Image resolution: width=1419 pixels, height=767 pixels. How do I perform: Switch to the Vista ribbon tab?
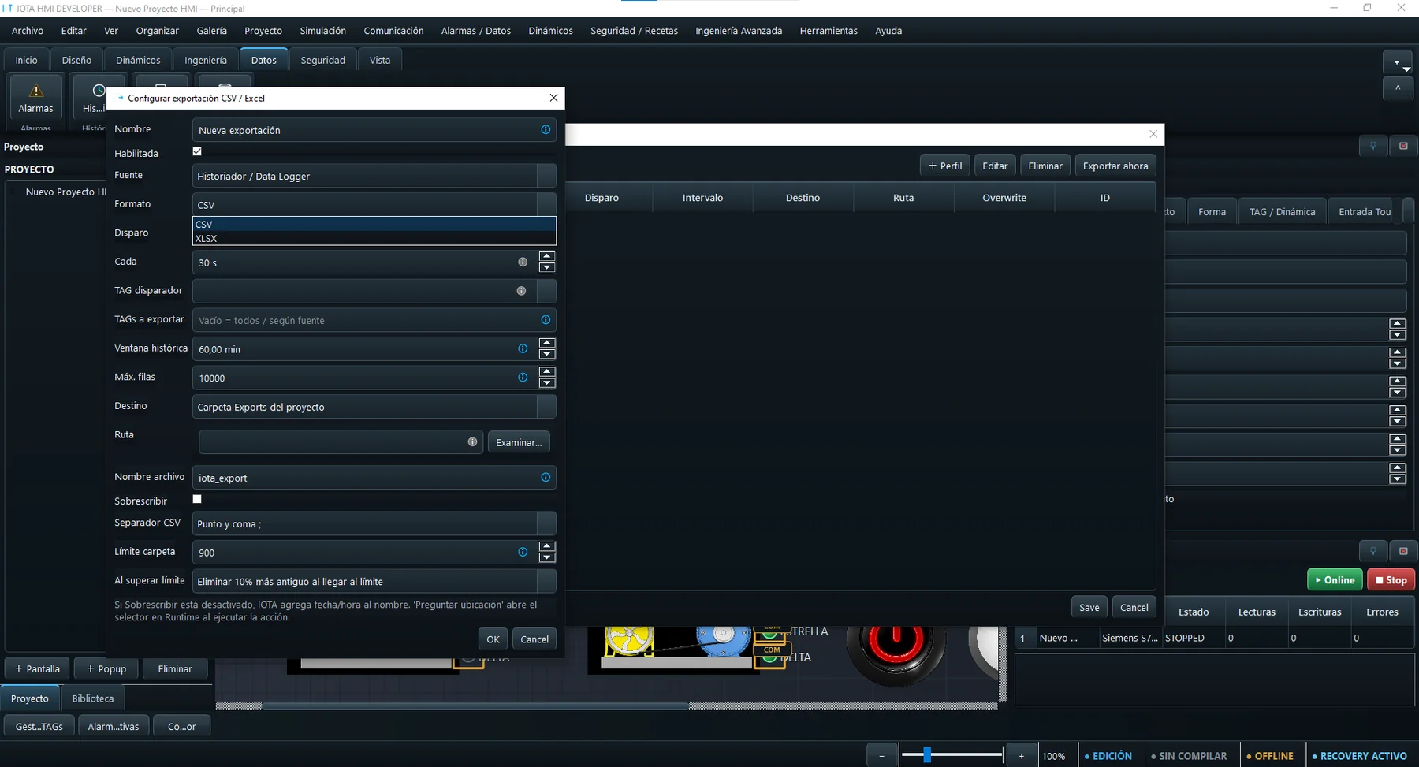tap(380, 60)
